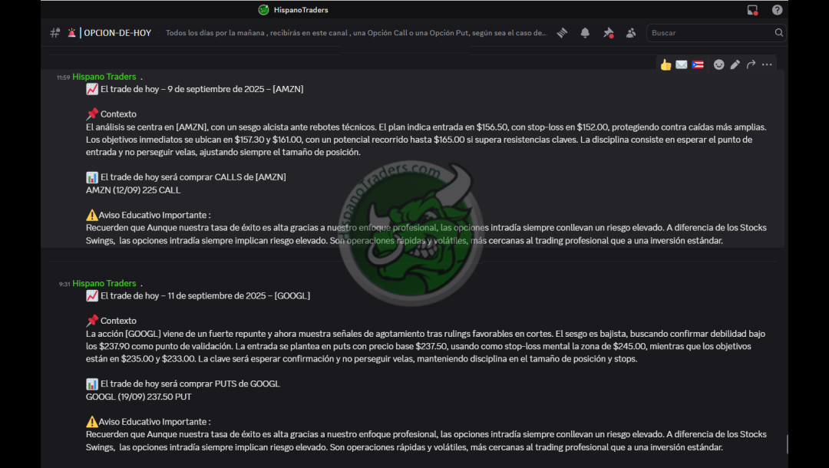
Task: React with Puerto Rico flag emoji
Action: coord(698,64)
